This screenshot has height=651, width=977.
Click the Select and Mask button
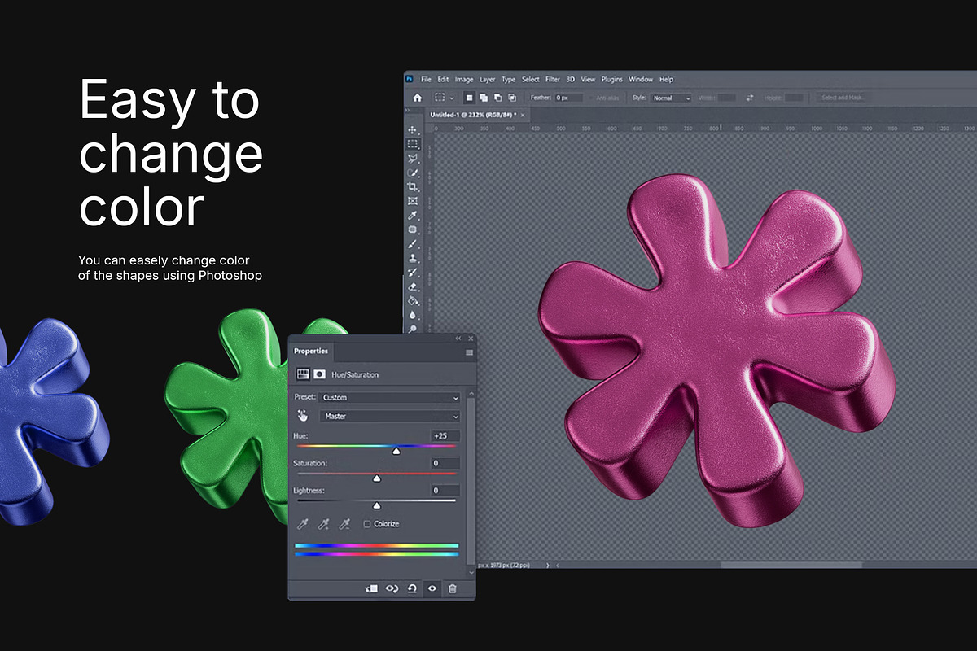[843, 98]
